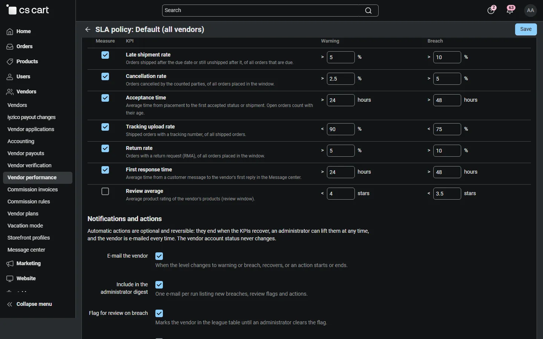The height and width of the screenshot is (339, 543).
Task: Open the notifications bell with badge 63
Action: pos(510,10)
